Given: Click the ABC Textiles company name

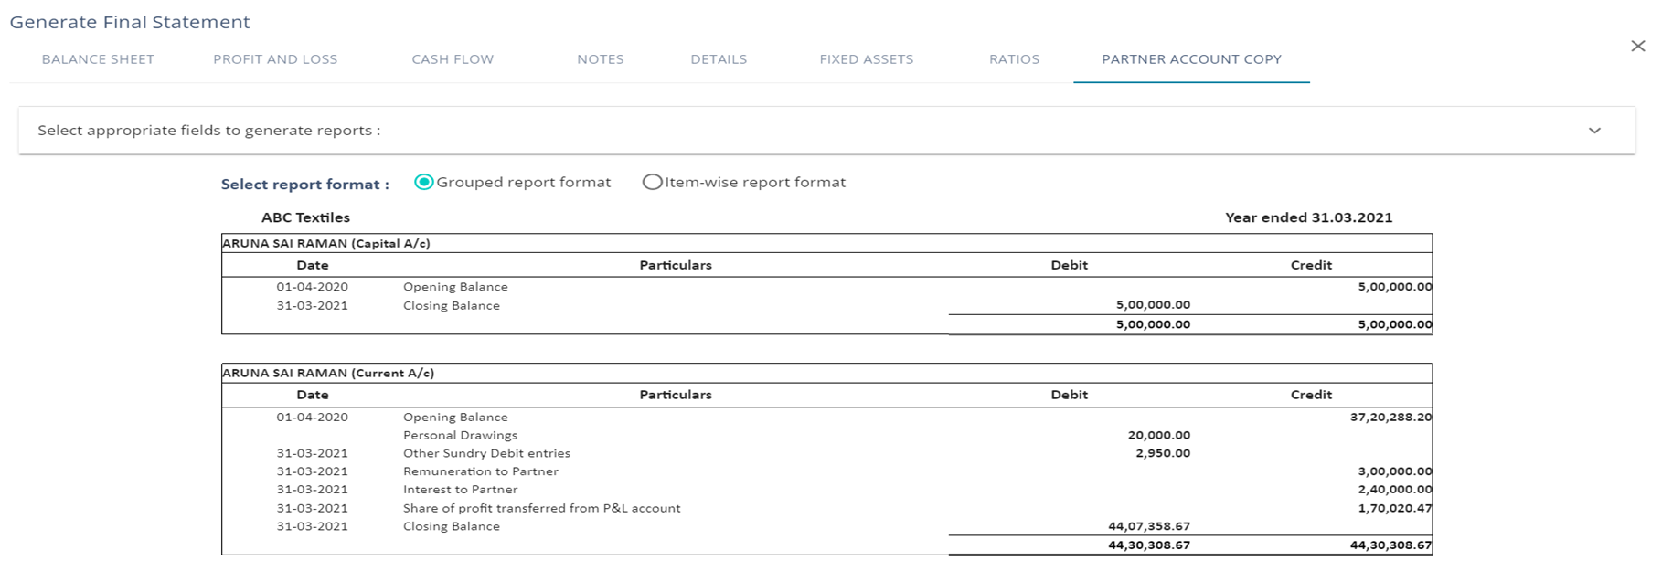Looking at the screenshot, I should pos(305,217).
